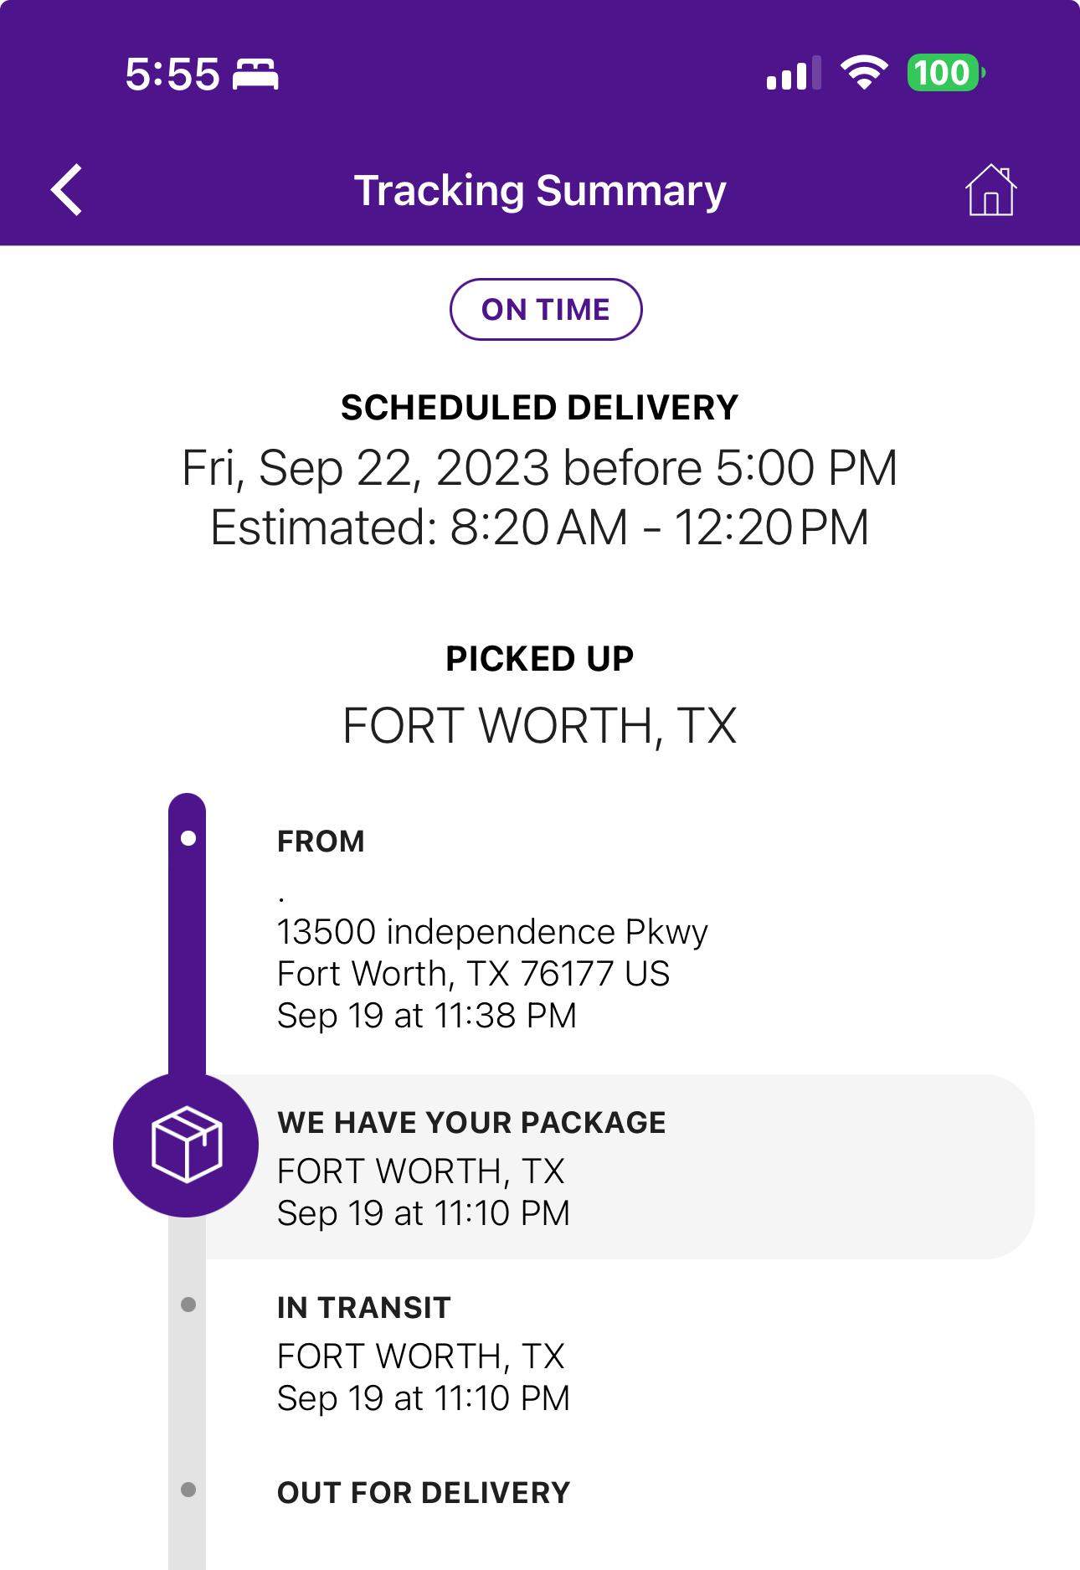Tap the OUT FOR DELIVERY label
Viewport: 1080px width, 1570px height.
click(x=424, y=1492)
